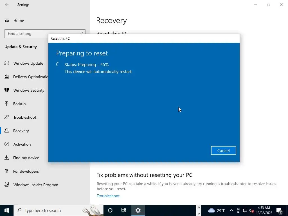Open the clock showing 4:53 AM

pos(264,210)
